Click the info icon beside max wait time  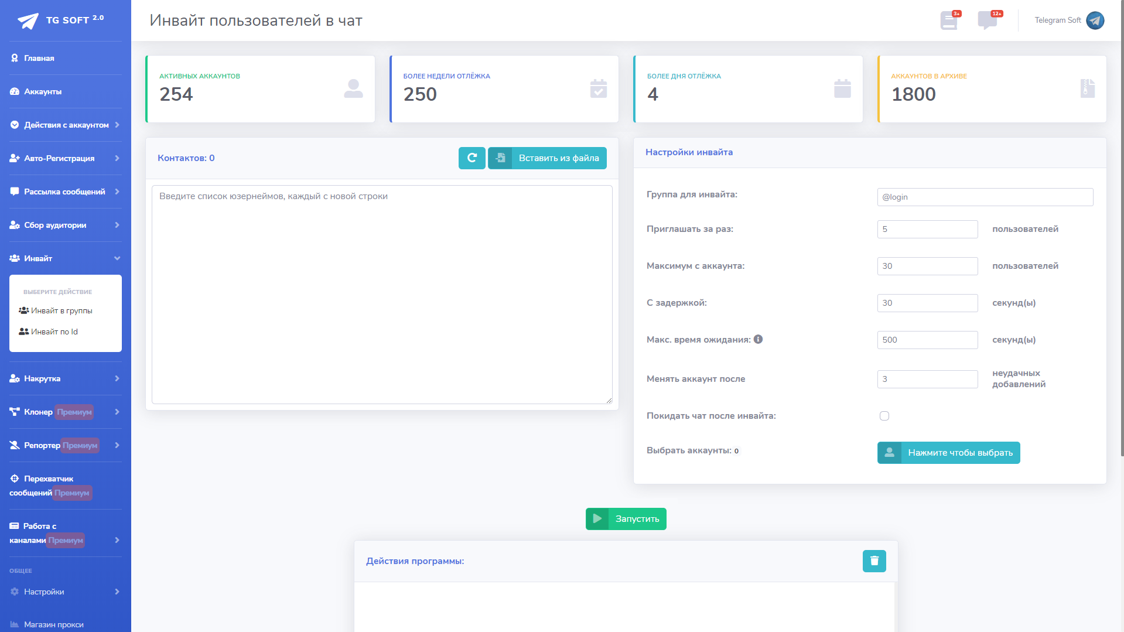[x=758, y=339]
